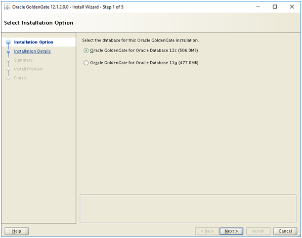This screenshot has height=238, width=302.
Task: Click the 'Select the database' instruction text
Action: click(141, 40)
